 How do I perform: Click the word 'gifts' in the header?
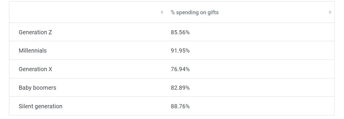213,12
